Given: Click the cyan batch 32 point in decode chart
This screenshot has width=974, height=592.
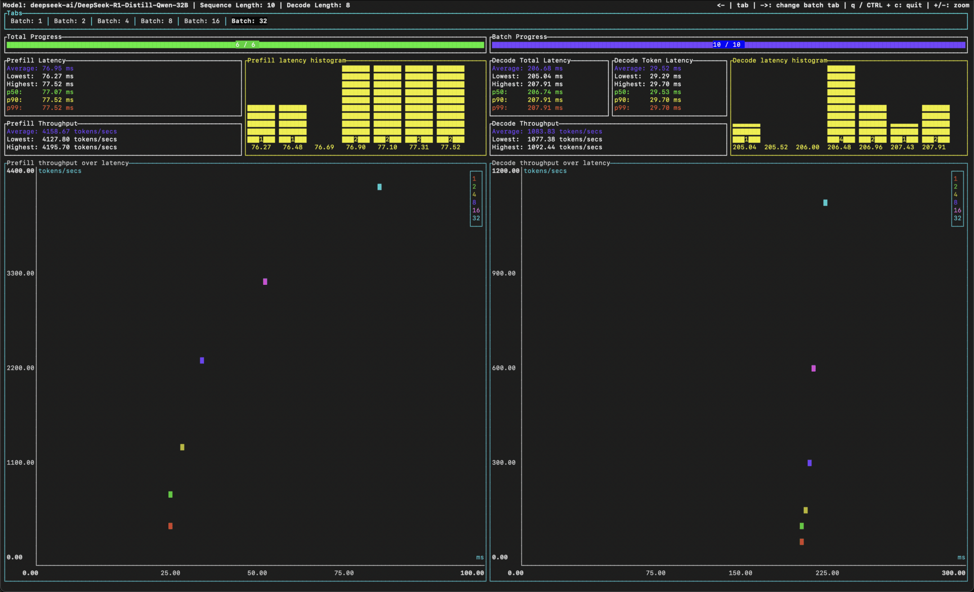Looking at the screenshot, I should [x=825, y=203].
